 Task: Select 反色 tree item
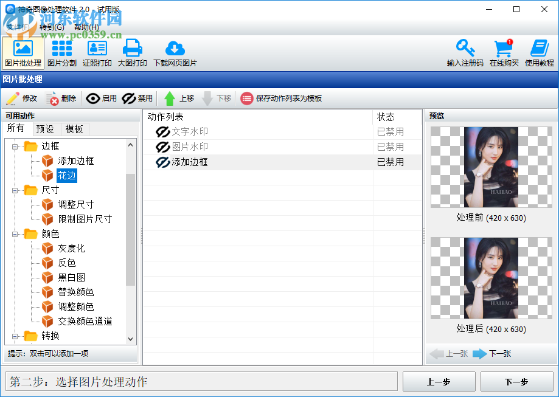click(x=67, y=263)
